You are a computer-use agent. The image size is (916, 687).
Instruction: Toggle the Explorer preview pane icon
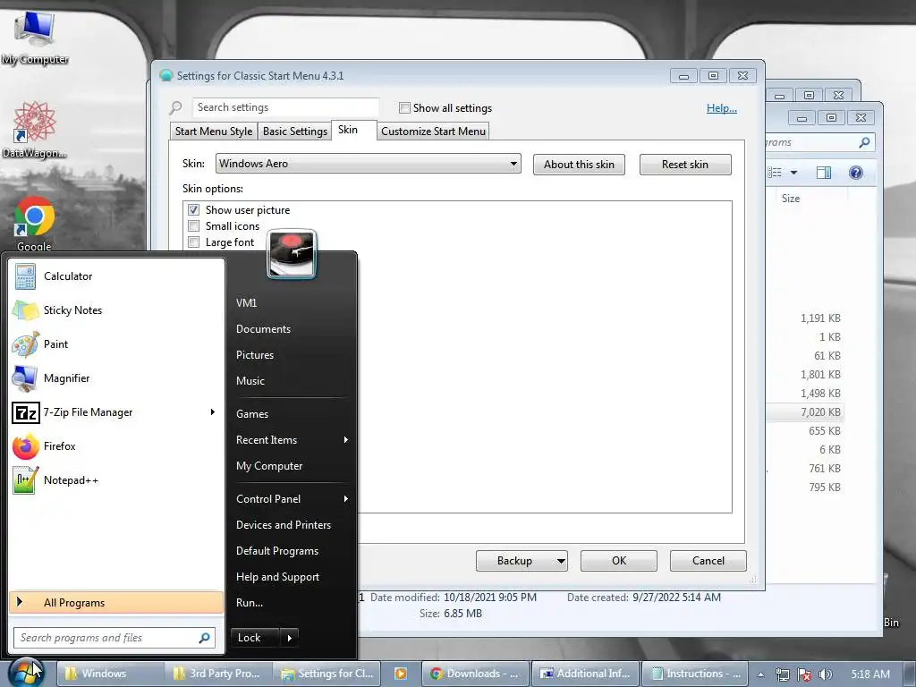click(x=824, y=173)
